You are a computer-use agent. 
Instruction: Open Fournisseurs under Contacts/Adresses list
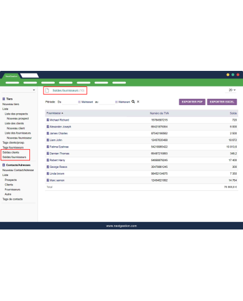(12, 190)
